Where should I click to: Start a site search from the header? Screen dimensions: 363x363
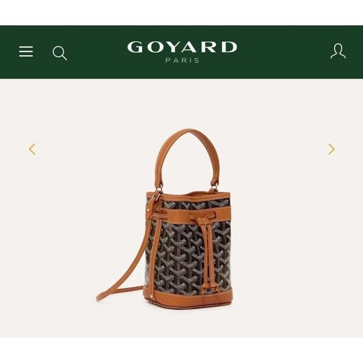[x=60, y=53]
